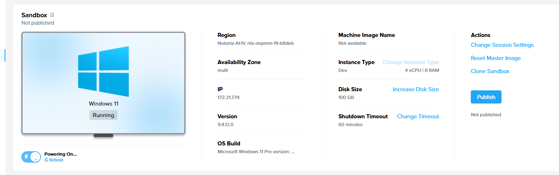Select Increase Disk Size
This screenshot has width=559, height=175.
[x=415, y=90]
